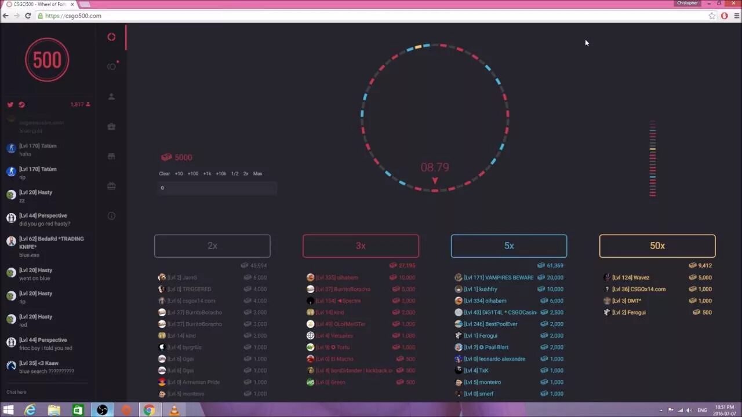
Task: Place bet on 2x
Action: pos(212,246)
